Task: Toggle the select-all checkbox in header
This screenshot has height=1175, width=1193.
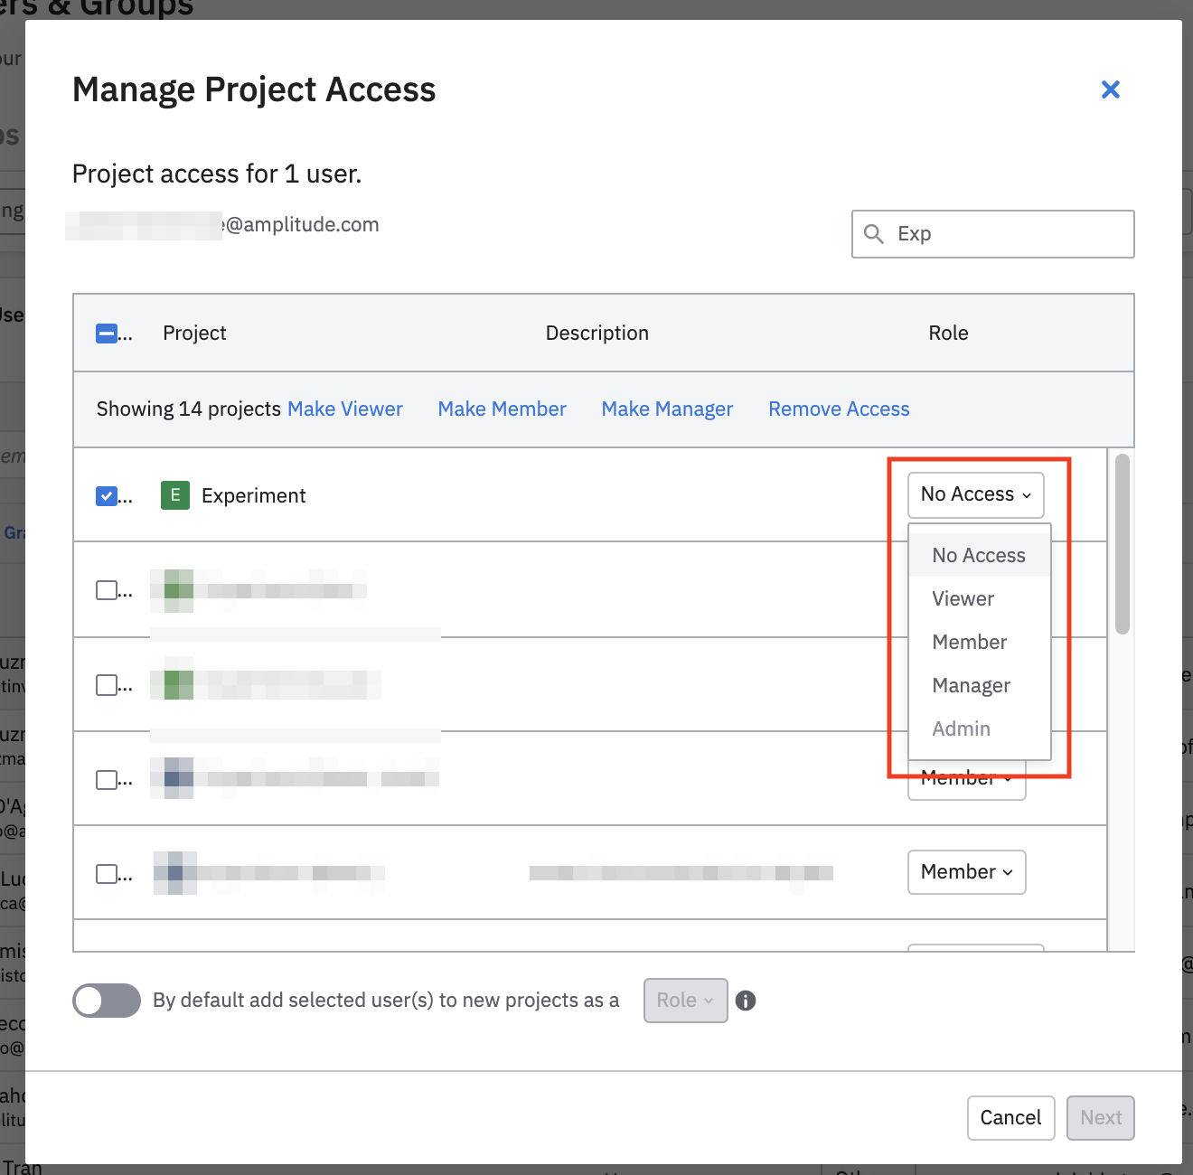Action: click(107, 334)
